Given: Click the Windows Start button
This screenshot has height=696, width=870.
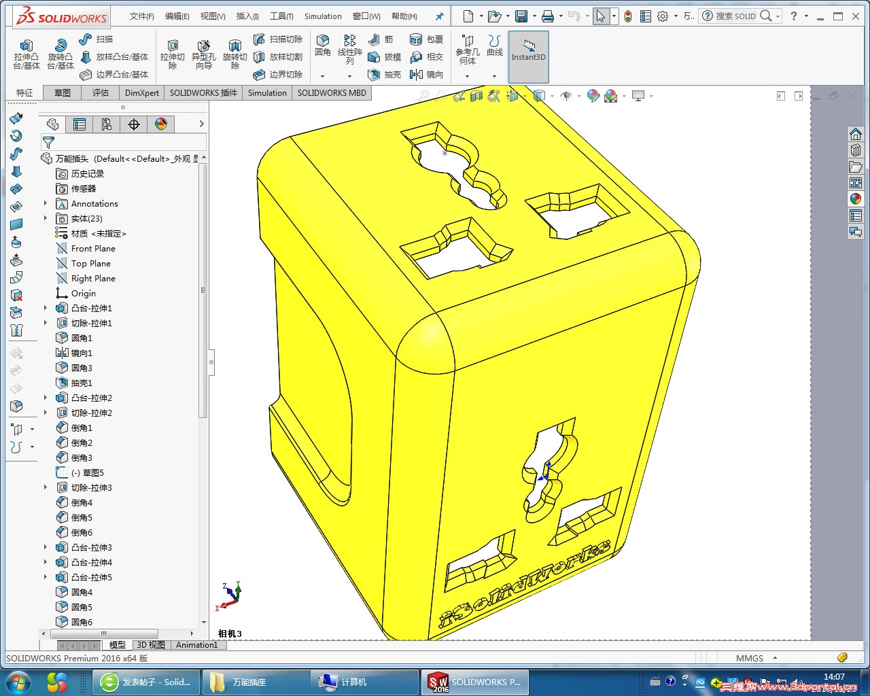Looking at the screenshot, I should coord(18,682).
